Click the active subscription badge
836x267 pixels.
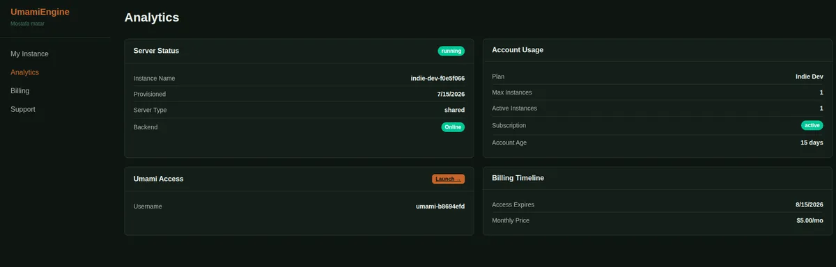coord(812,125)
